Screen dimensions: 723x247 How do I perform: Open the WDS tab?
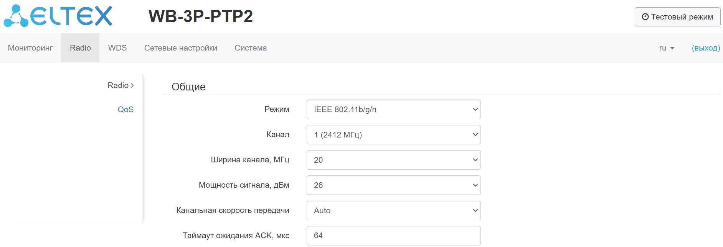pyautogui.click(x=117, y=48)
